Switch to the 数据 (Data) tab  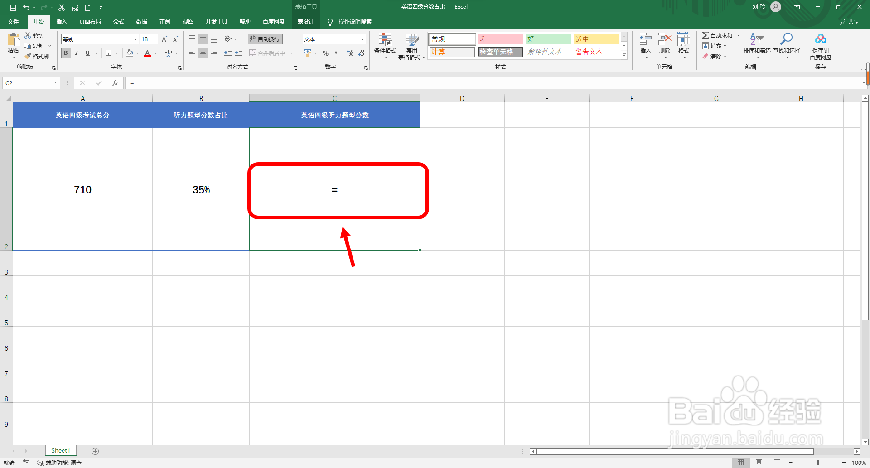click(142, 21)
